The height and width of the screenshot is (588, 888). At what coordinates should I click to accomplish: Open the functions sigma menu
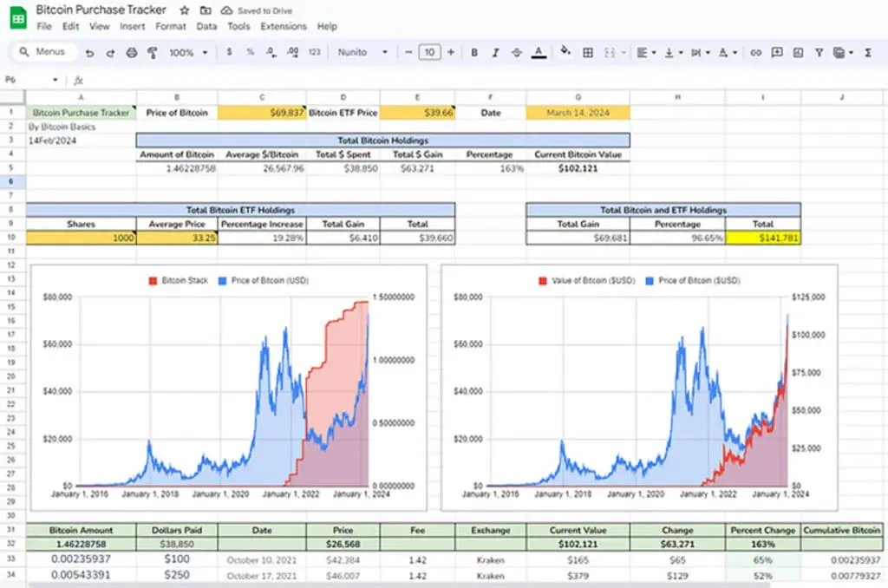pyautogui.click(x=867, y=53)
